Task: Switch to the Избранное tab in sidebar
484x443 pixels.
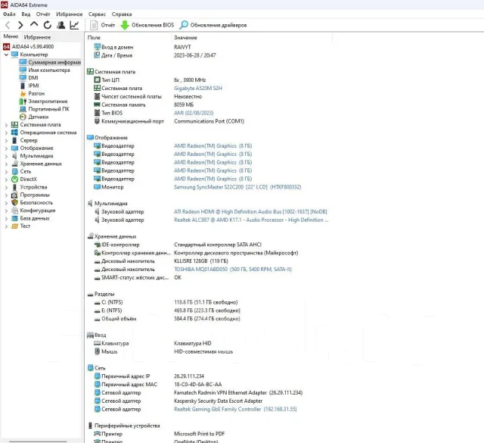Action: tap(37, 37)
